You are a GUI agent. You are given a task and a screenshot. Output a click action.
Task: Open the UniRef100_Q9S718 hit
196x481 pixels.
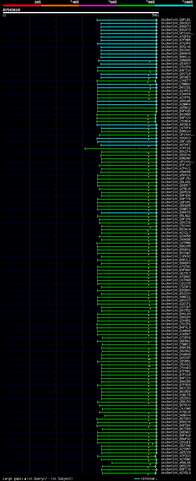(176, 74)
